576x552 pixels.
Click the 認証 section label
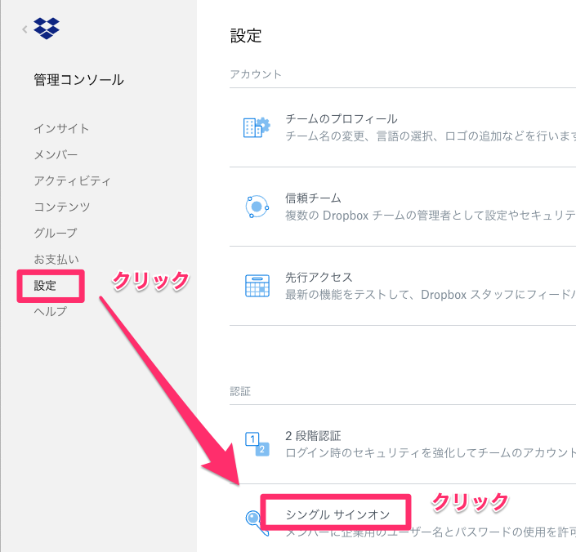(x=240, y=391)
